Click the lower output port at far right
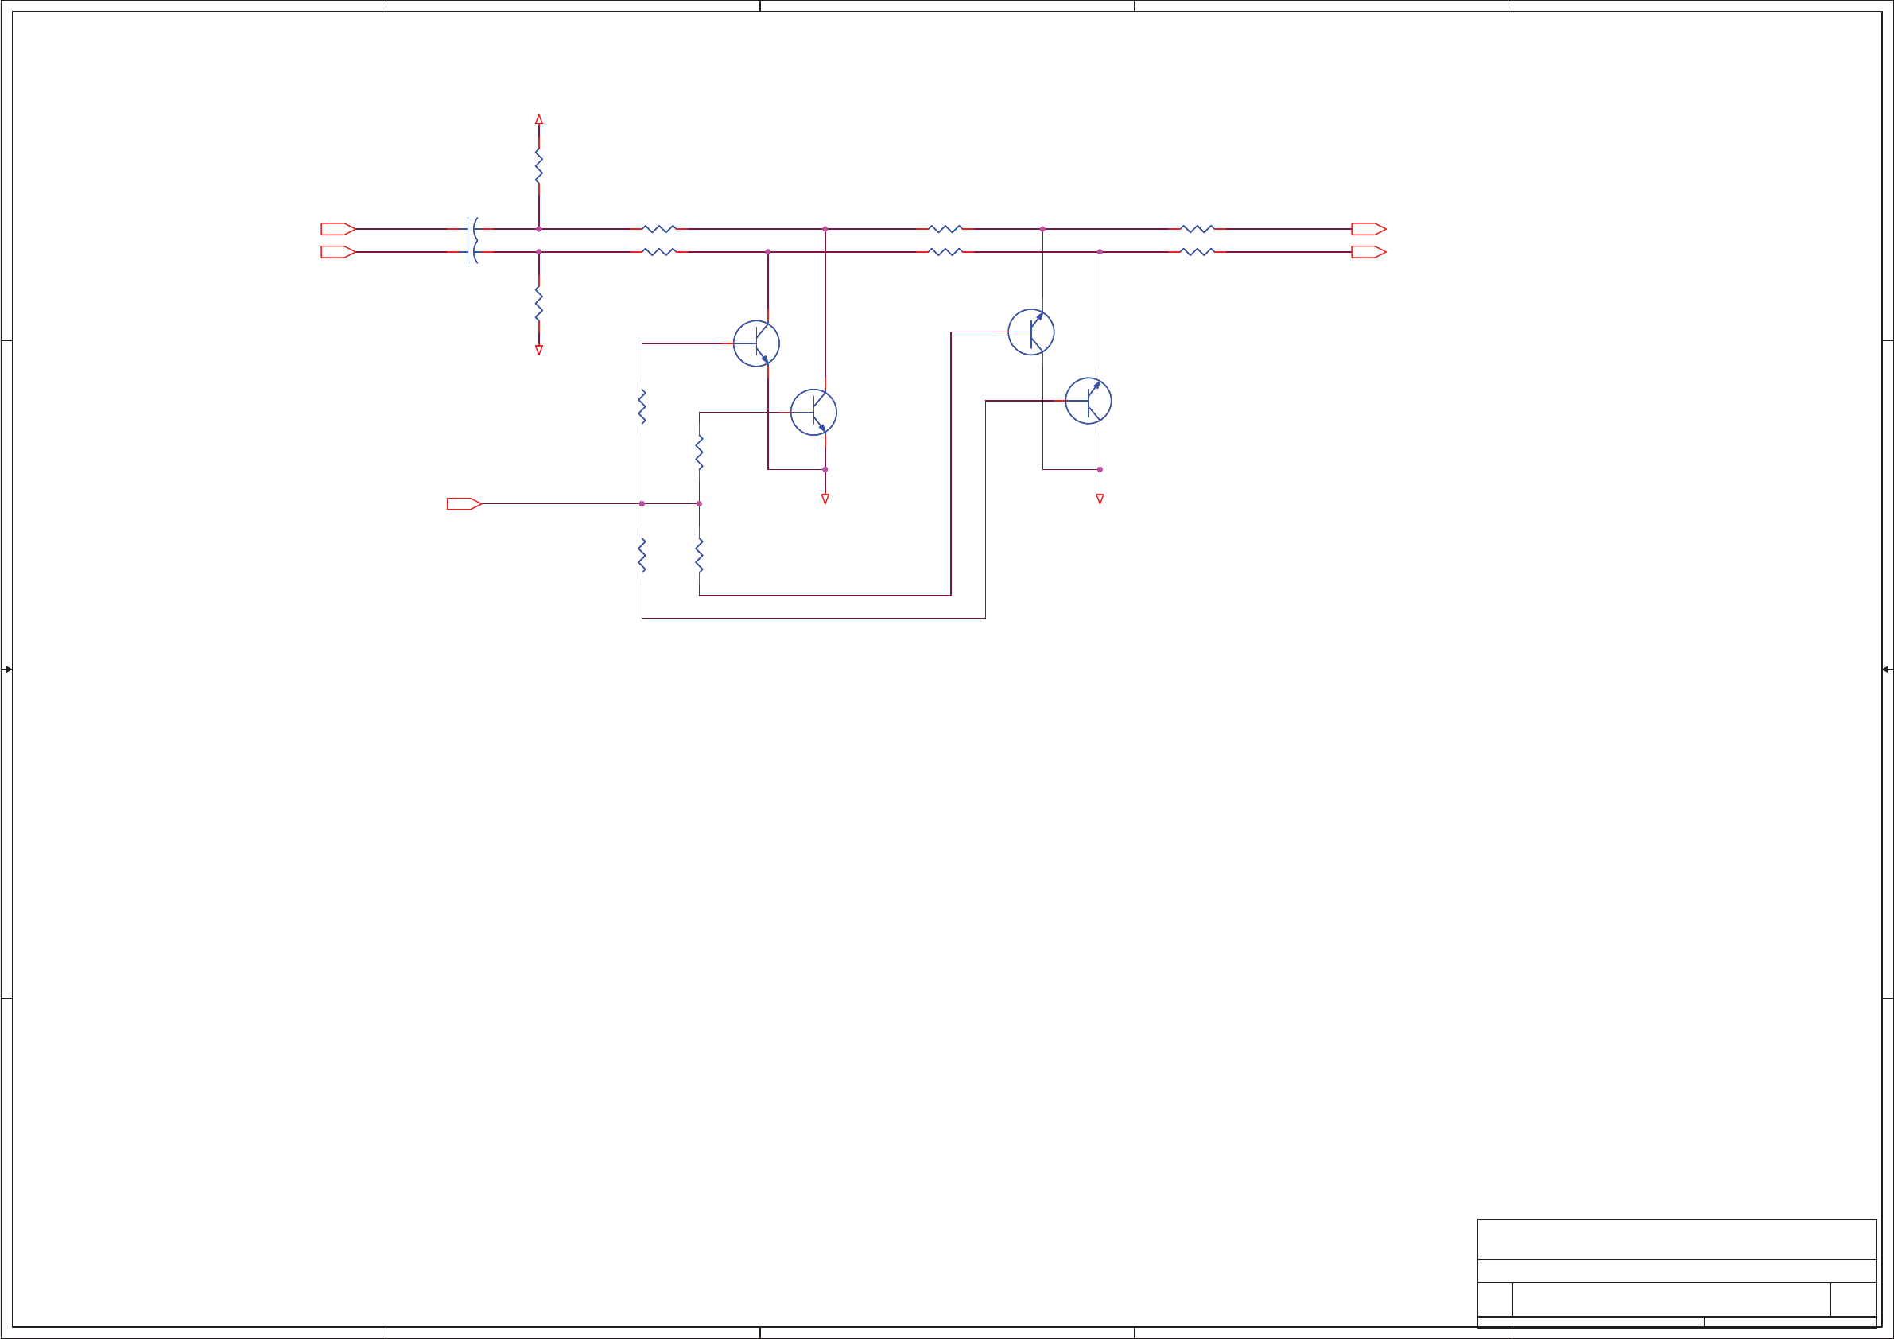1894x1339 pixels. [1368, 251]
